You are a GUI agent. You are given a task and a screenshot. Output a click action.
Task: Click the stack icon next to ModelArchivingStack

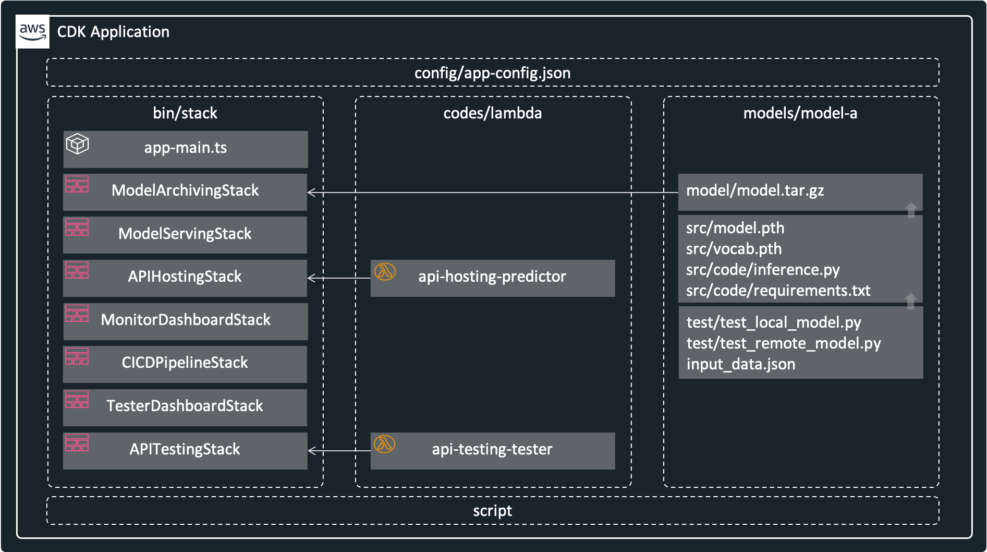77,184
